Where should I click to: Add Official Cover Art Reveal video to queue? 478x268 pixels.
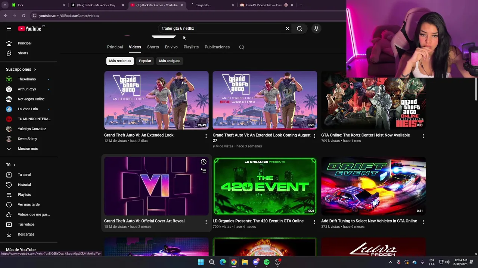tap(204, 170)
